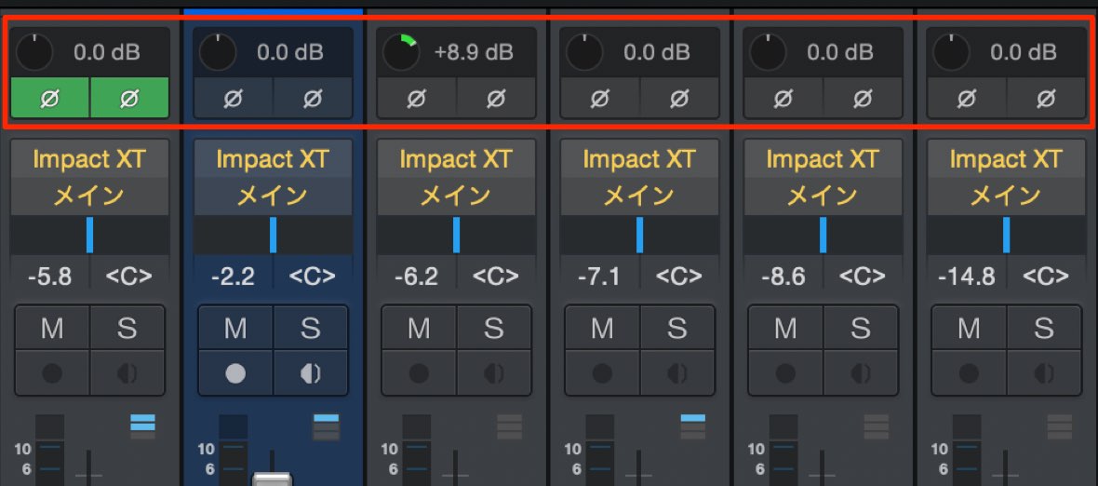Click the -14.8 volume value field
The width and height of the screenshot is (1098, 486).
967,276
